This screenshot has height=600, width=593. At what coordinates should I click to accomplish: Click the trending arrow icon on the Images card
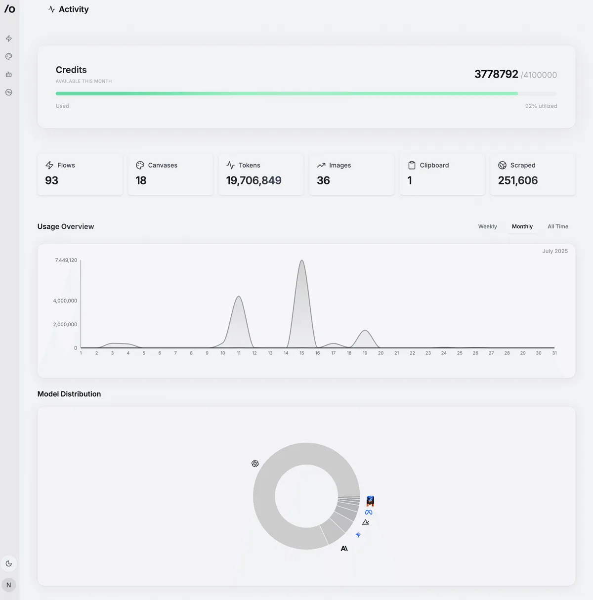(x=321, y=165)
